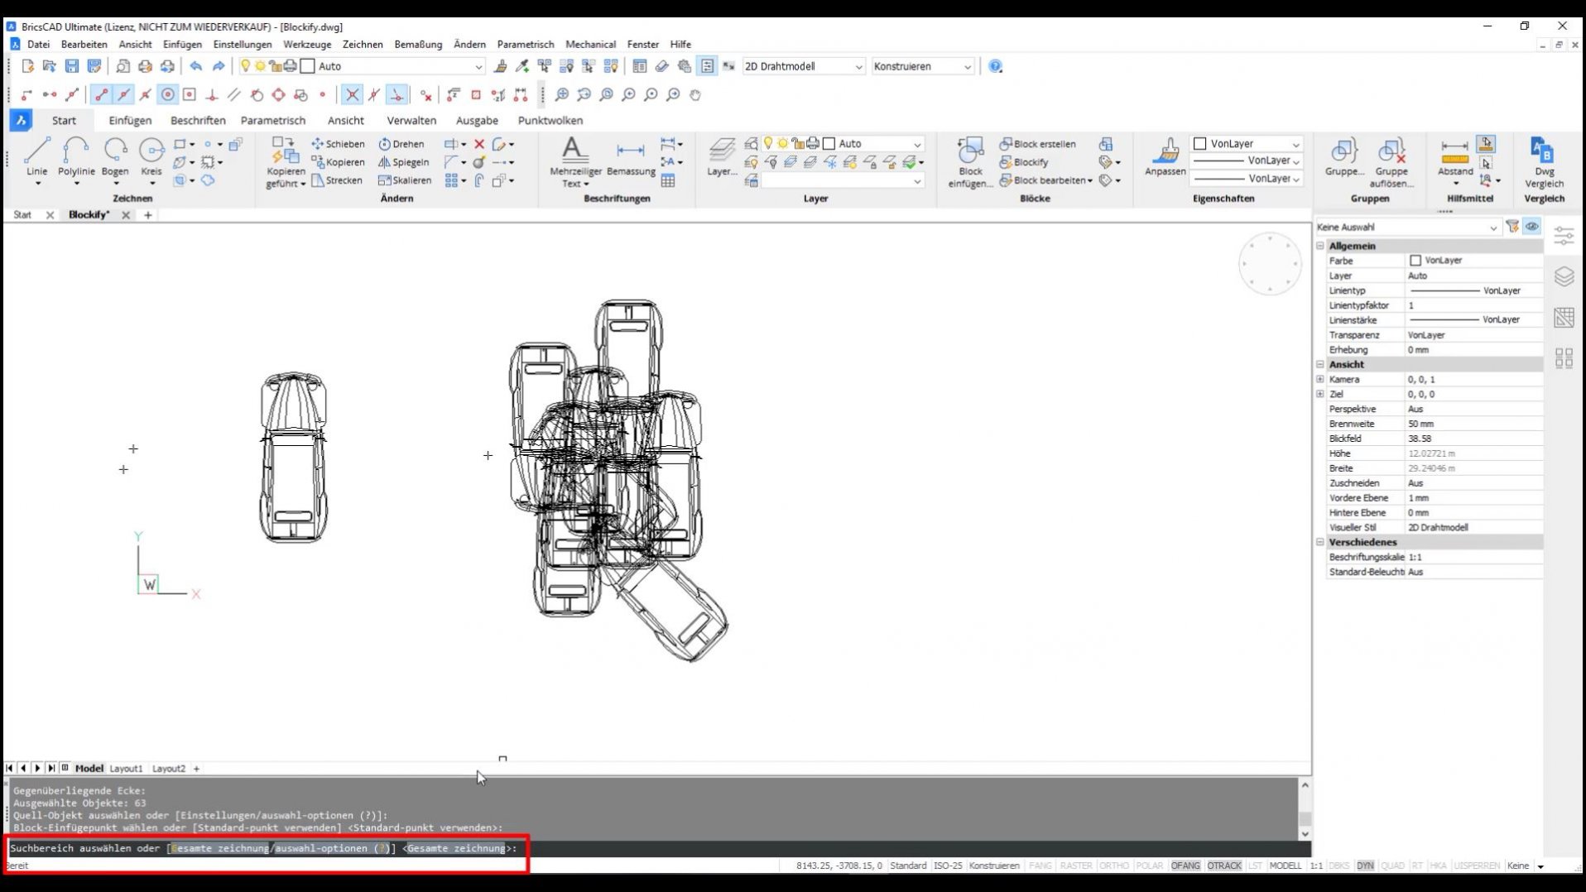Screen dimensions: 1586x892
Task: Add a new drawing tab with plus
Action: coord(148,215)
